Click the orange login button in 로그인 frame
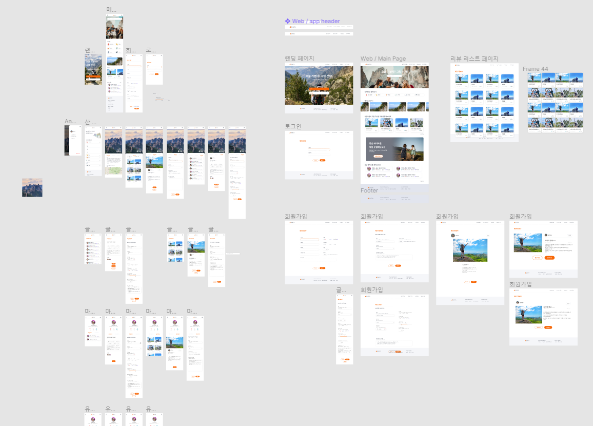 click(323, 161)
